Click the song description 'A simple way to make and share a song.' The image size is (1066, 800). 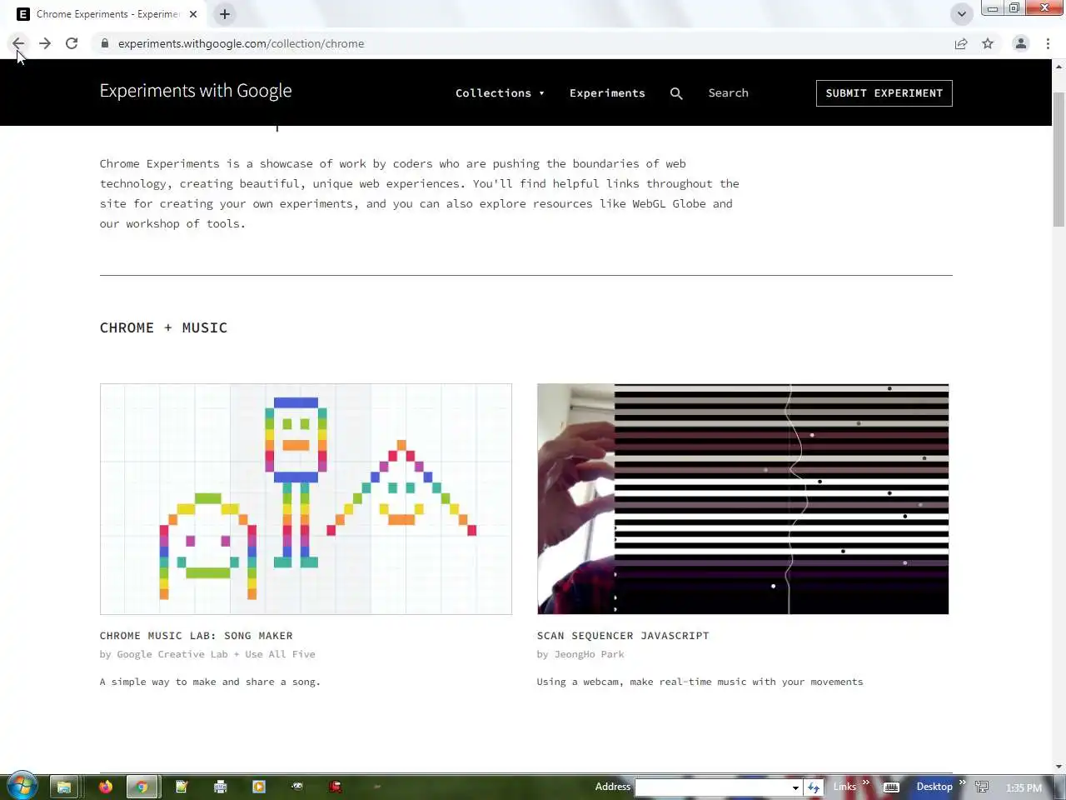[210, 682]
